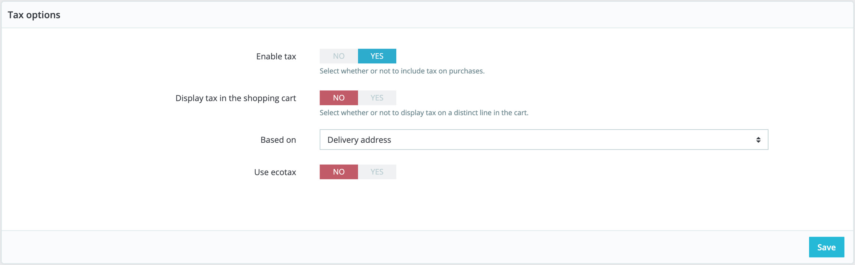Open the Based on dropdown

tap(543, 140)
